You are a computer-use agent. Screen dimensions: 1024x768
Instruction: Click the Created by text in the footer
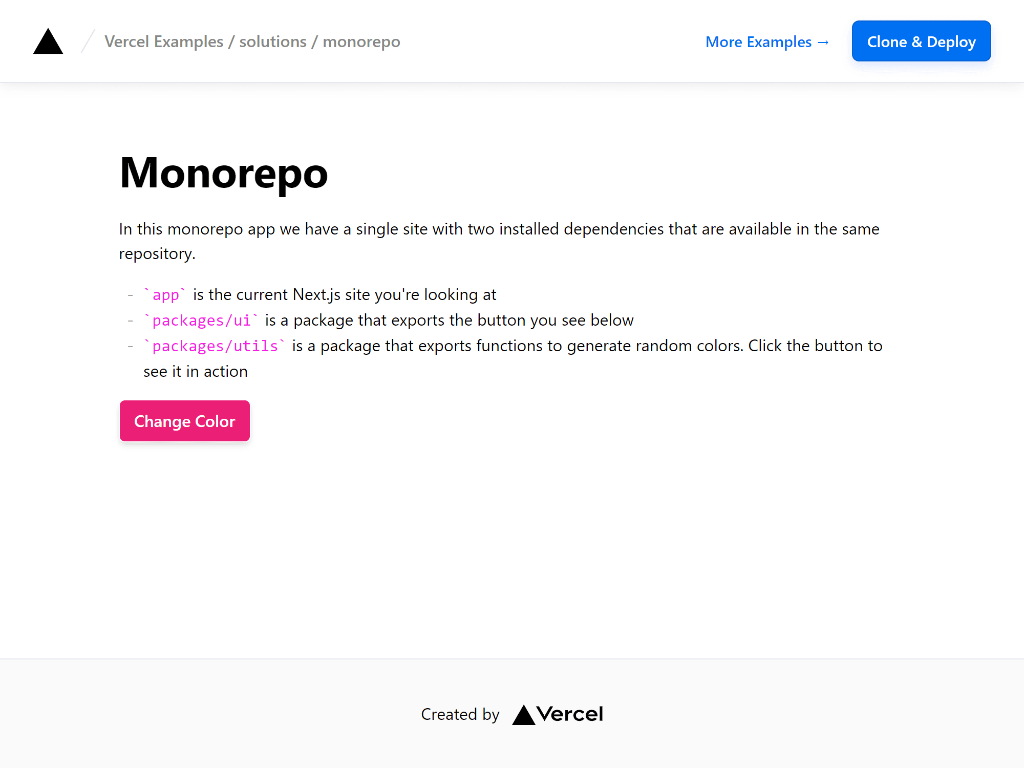[460, 714]
